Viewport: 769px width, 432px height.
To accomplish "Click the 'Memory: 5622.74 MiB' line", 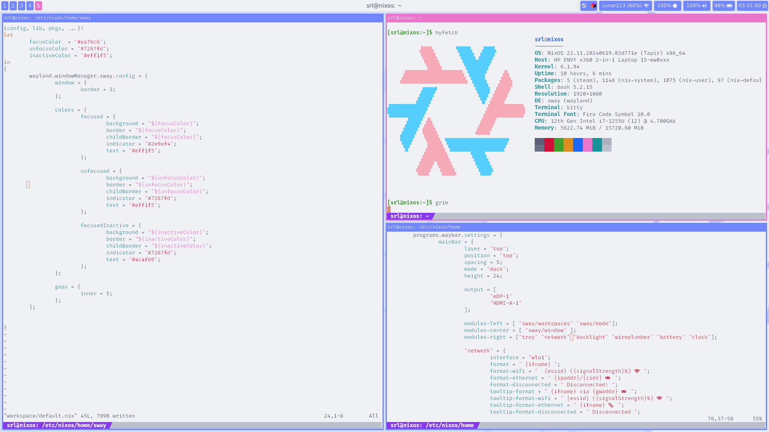I will pos(589,128).
